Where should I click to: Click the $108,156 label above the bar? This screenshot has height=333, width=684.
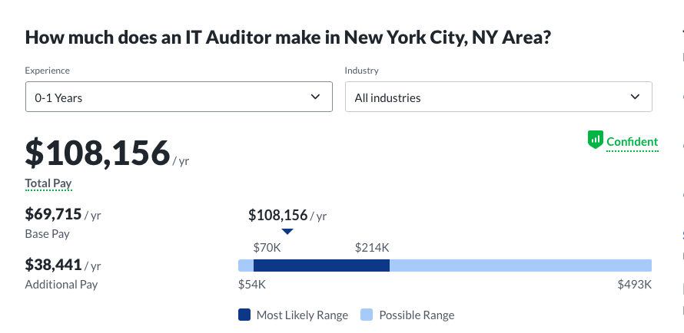tap(277, 215)
